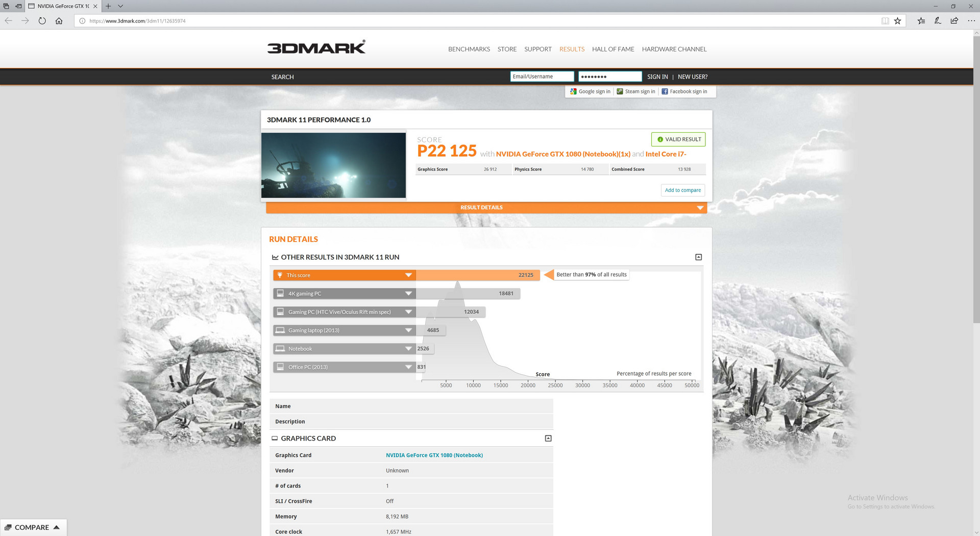
Task: Open the BENCHMARKS menu
Action: (469, 49)
